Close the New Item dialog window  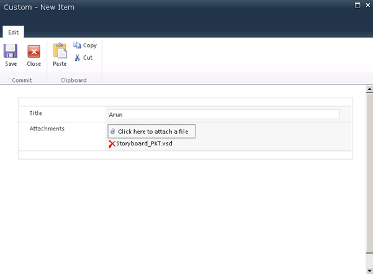point(368,5)
